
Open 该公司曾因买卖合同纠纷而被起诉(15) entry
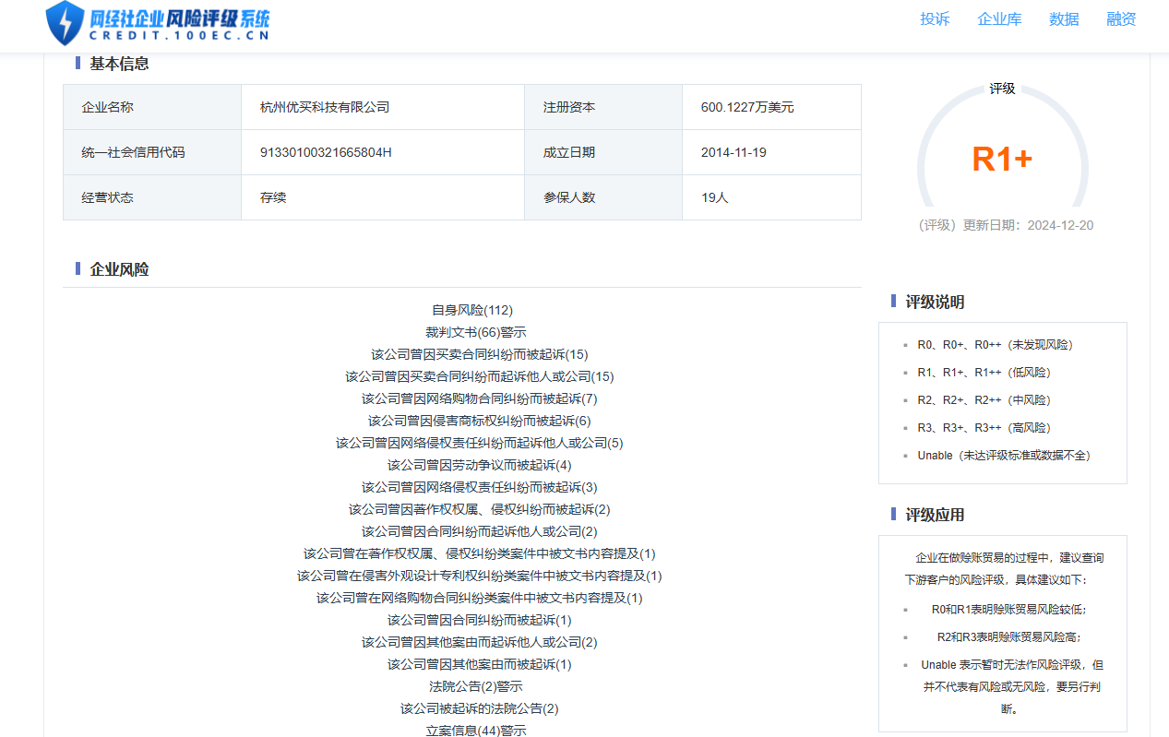479,354
